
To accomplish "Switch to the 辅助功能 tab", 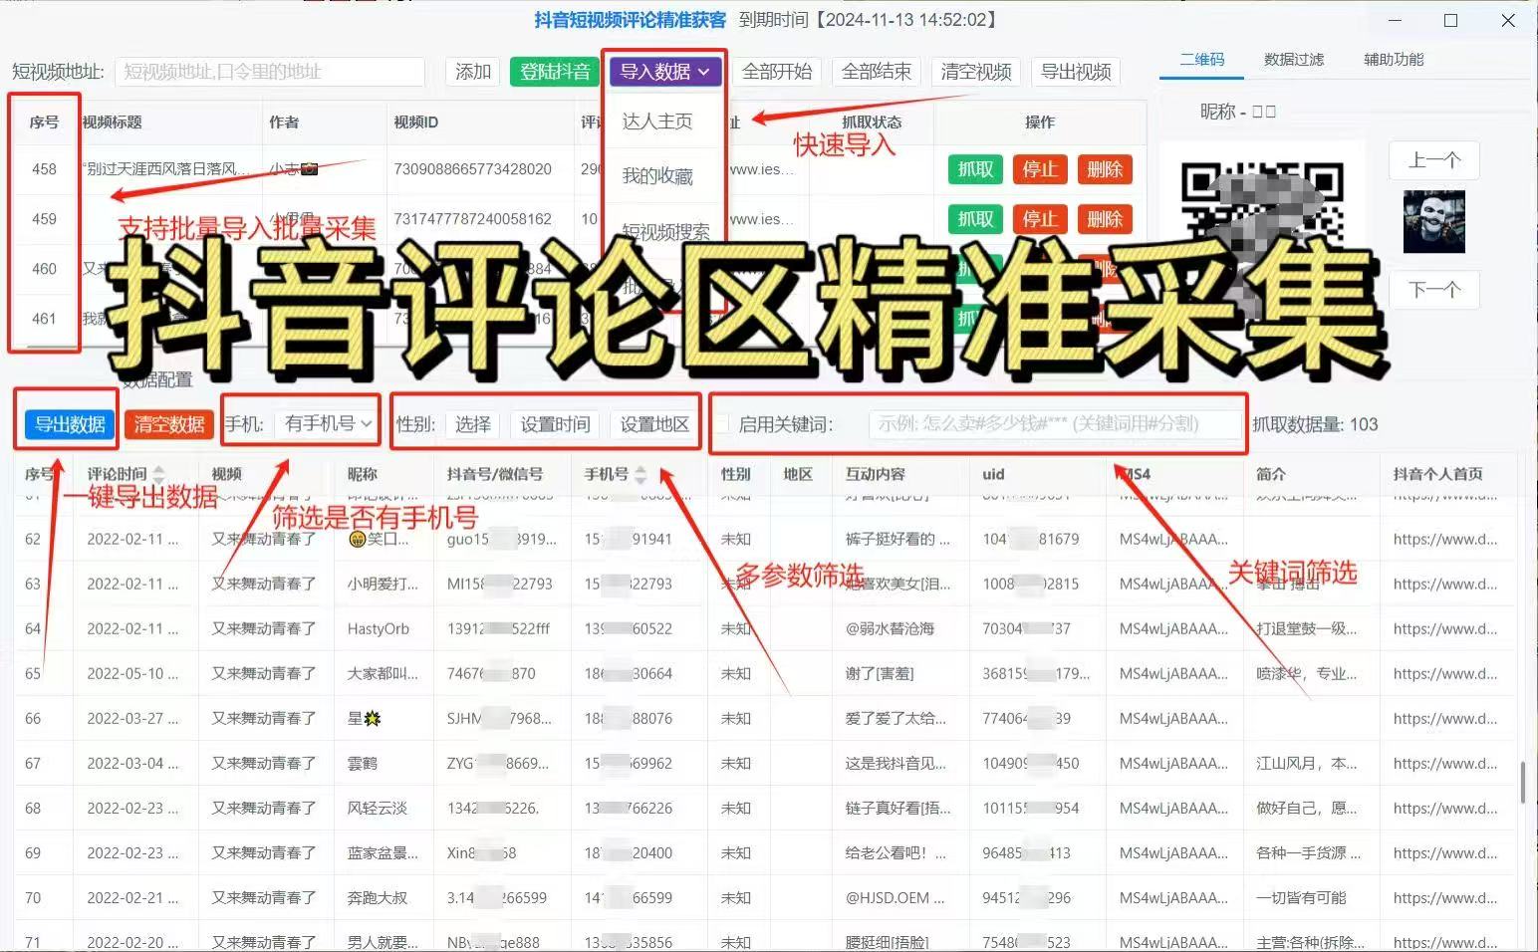I will click(1393, 60).
